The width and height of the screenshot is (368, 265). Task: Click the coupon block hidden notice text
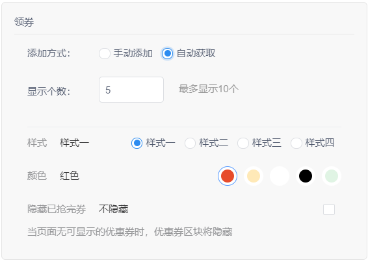130,232
